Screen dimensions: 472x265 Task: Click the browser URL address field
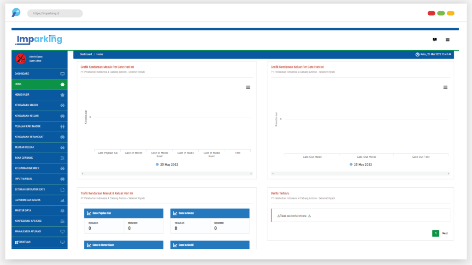(55, 13)
